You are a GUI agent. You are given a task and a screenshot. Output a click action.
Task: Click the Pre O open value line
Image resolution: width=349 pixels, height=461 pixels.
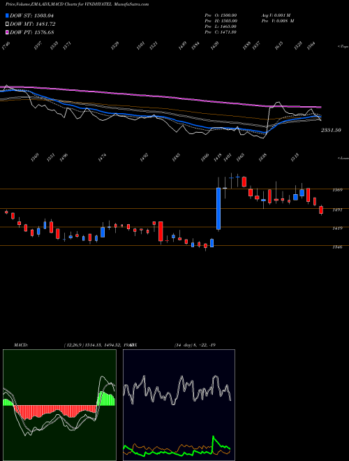[x=221, y=15]
